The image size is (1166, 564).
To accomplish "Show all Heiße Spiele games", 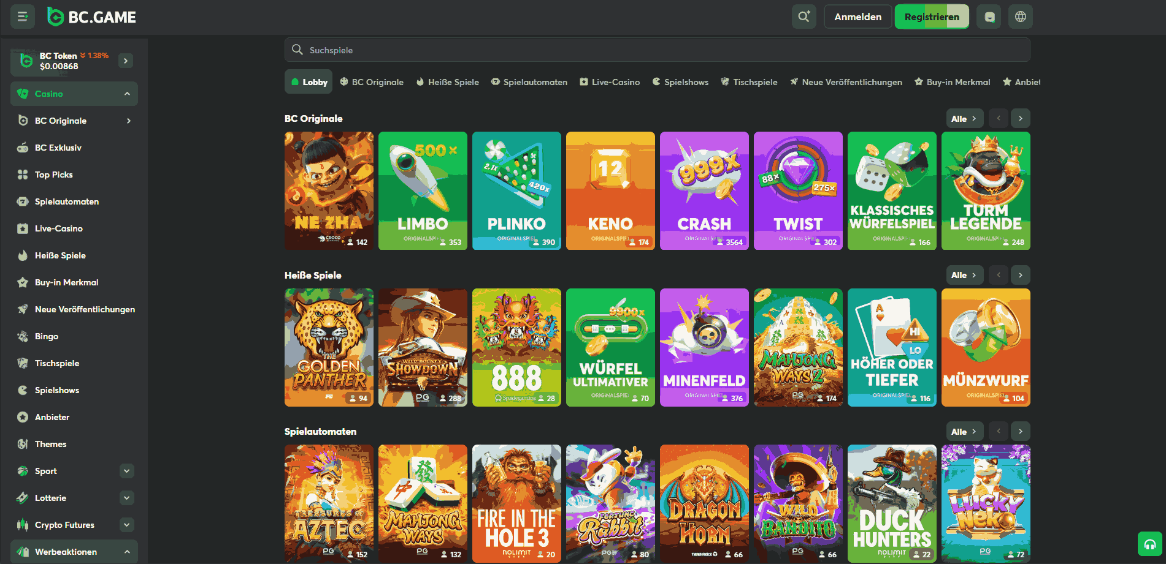I will coord(964,275).
